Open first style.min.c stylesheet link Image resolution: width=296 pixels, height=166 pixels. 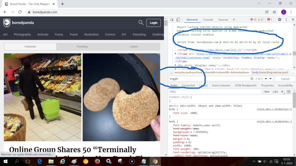pos(274,109)
